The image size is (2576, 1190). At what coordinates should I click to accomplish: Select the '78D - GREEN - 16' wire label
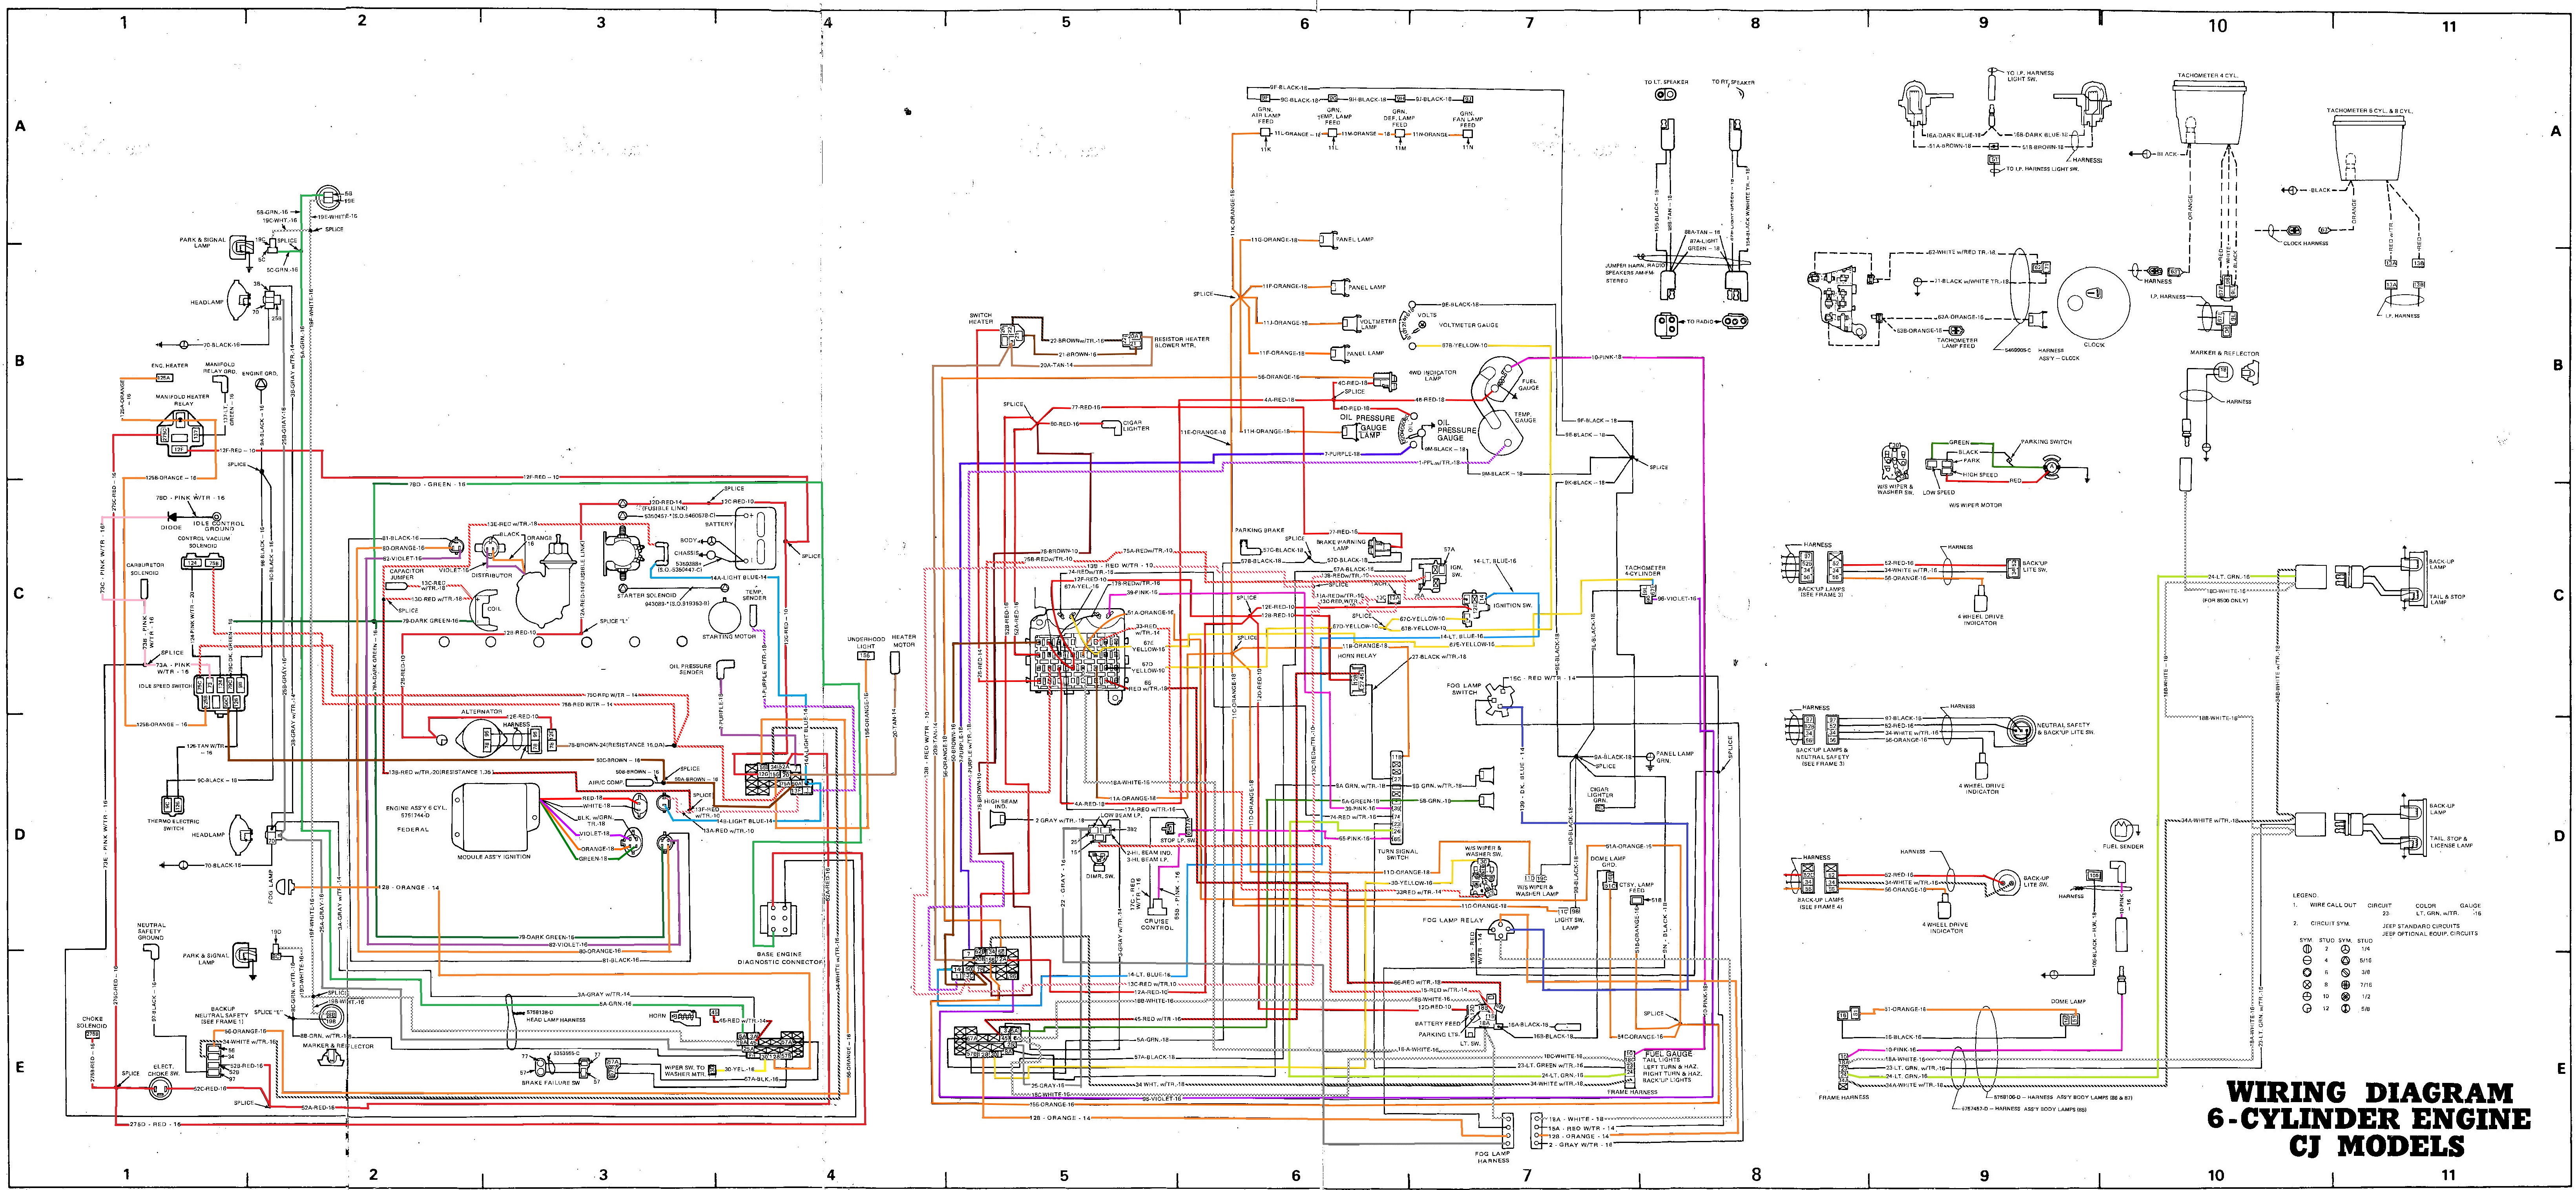click(438, 484)
